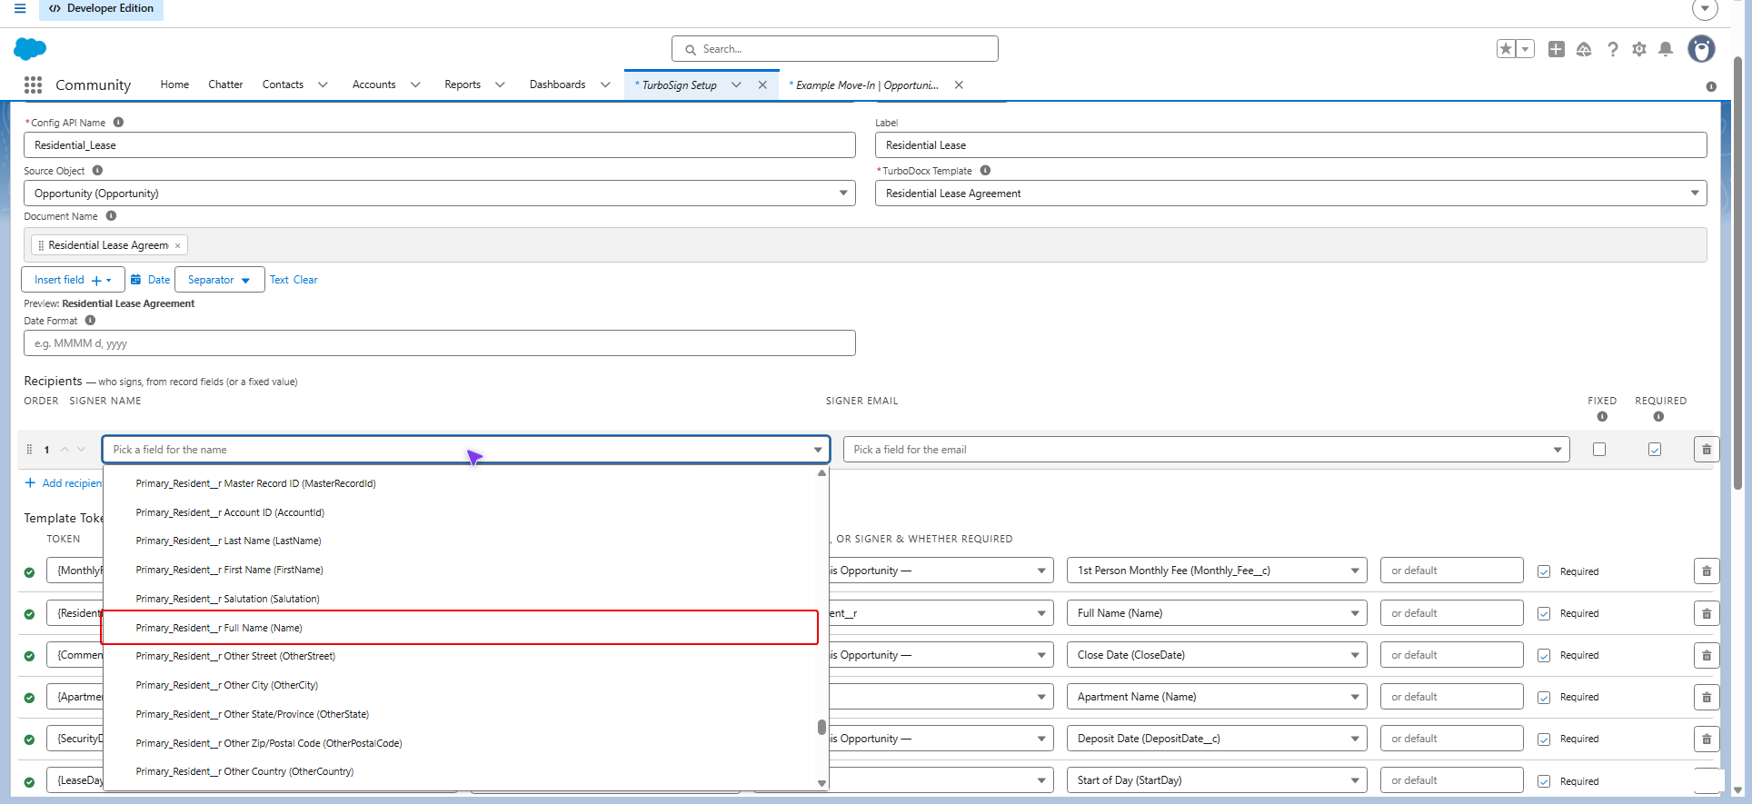Image resolution: width=1752 pixels, height=804 pixels.
Task: Remove the Residential Lease Agreem pill
Action: coord(177,245)
